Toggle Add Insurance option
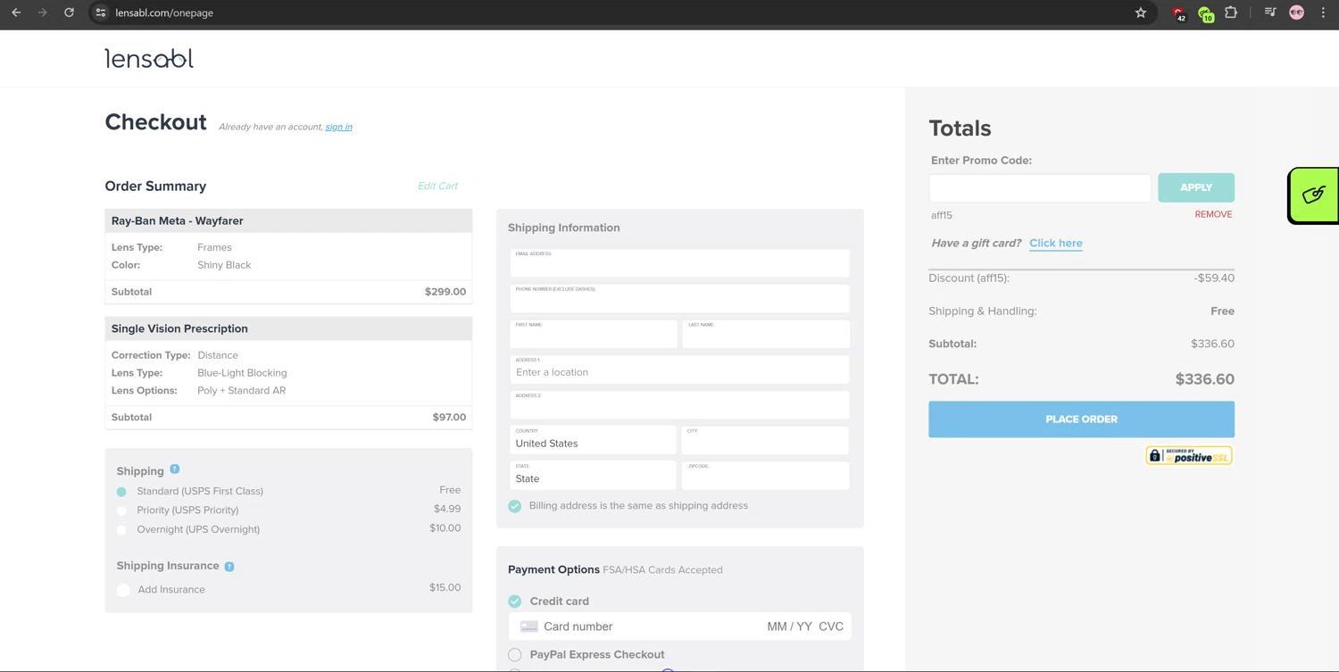 point(123,590)
